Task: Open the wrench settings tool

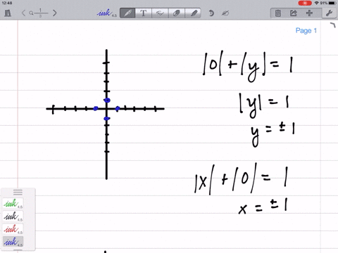Action: [x=329, y=13]
